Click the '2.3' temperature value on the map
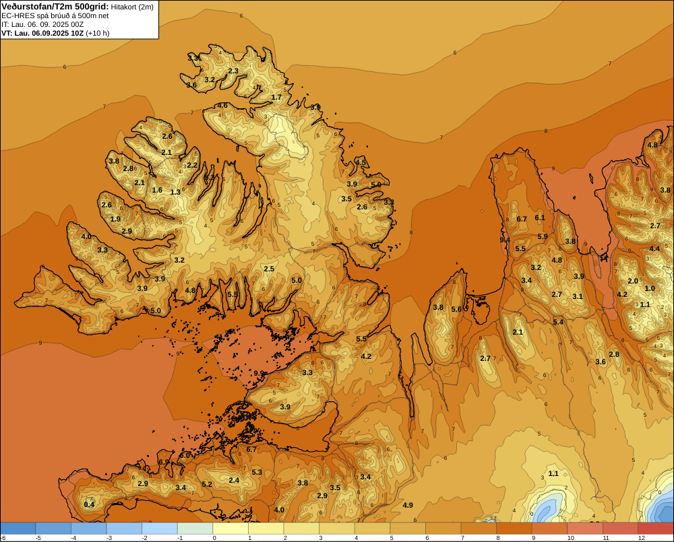This screenshot has width=674, height=542. click(x=233, y=71)
